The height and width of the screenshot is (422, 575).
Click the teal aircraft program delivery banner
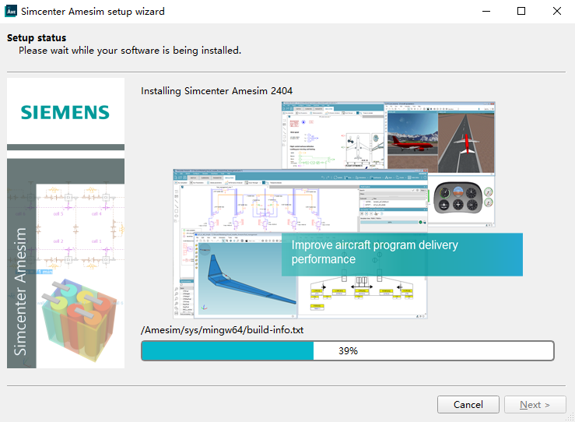(x=401, y=252)
